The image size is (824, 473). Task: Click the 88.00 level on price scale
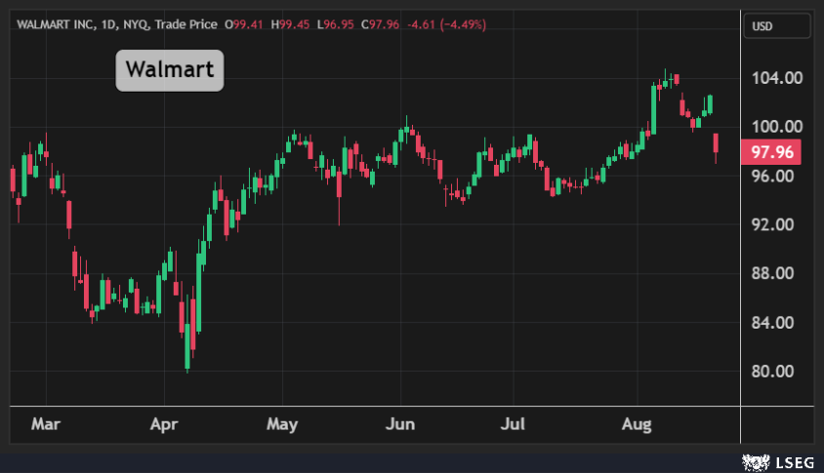pyautogui.click(x=773, y=273)
